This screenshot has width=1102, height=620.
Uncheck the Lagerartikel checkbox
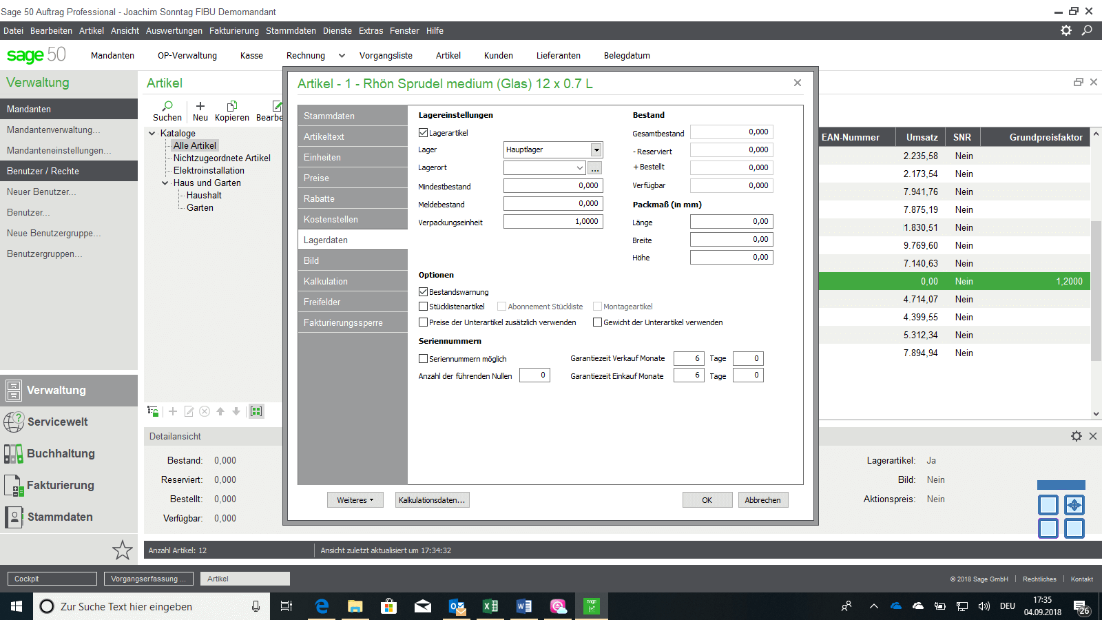click(x=424, y=133)
